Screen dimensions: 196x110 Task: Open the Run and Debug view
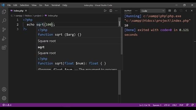point(4,38)
